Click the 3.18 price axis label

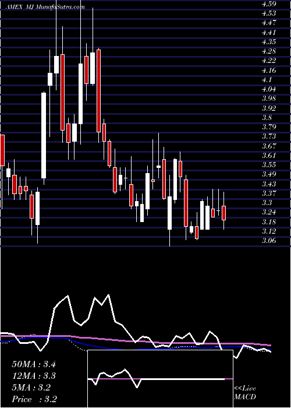269,221
